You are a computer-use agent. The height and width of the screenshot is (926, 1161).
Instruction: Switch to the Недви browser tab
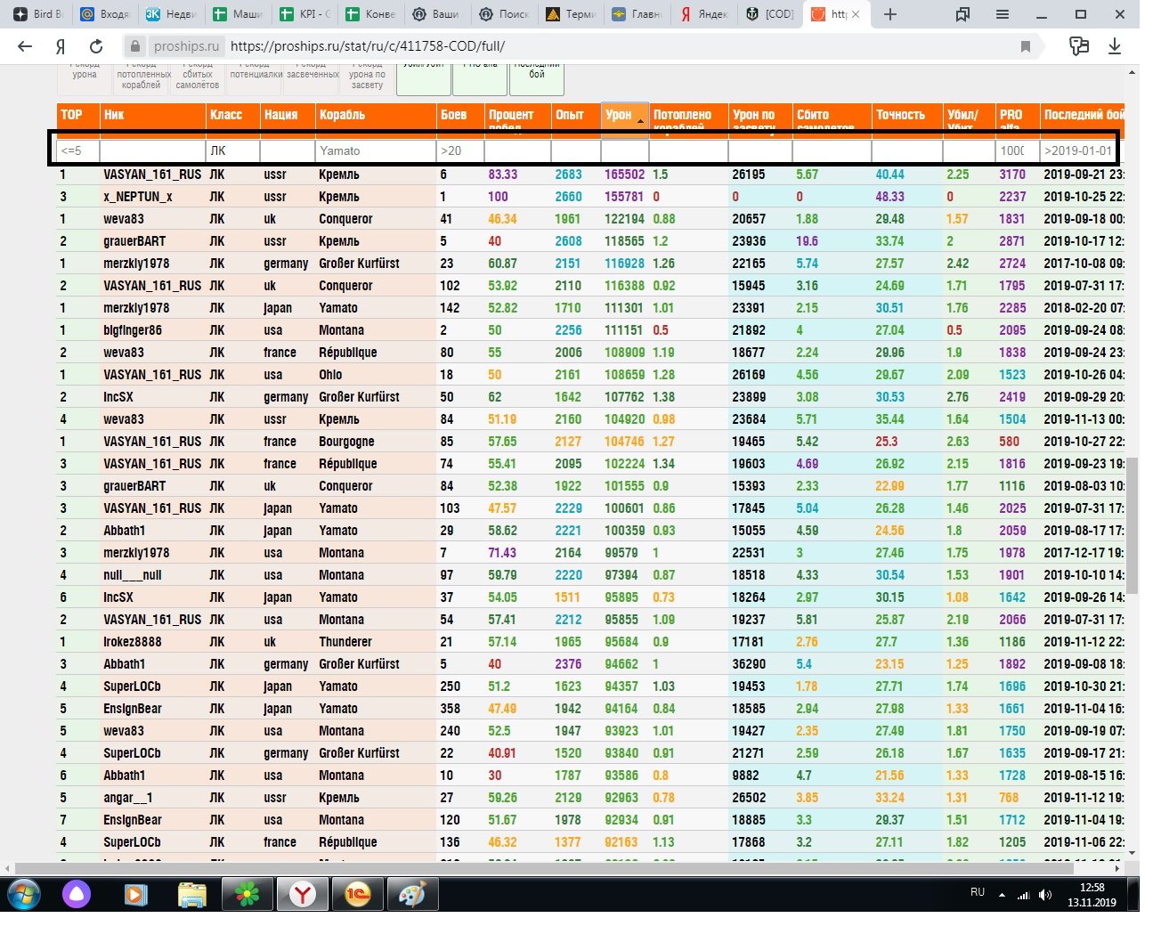click(171, 14)
